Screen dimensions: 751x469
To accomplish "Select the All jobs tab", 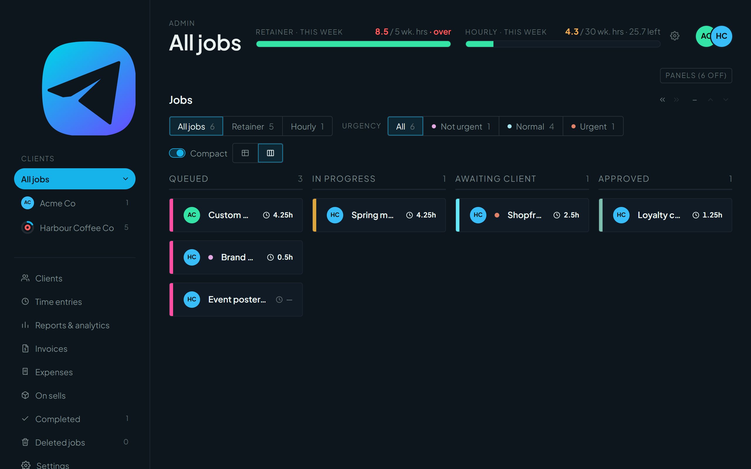I will point(196,126).
